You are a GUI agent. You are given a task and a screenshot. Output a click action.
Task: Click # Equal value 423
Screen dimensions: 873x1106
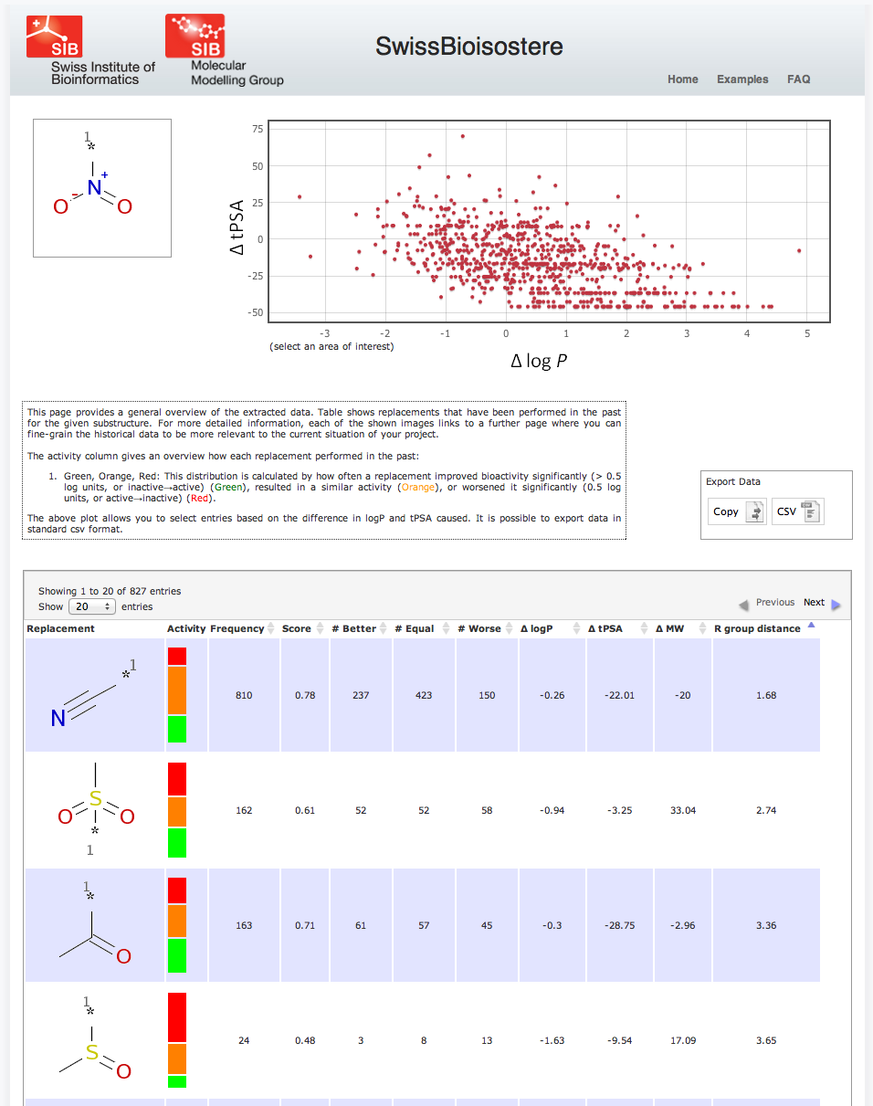[424, 695]
